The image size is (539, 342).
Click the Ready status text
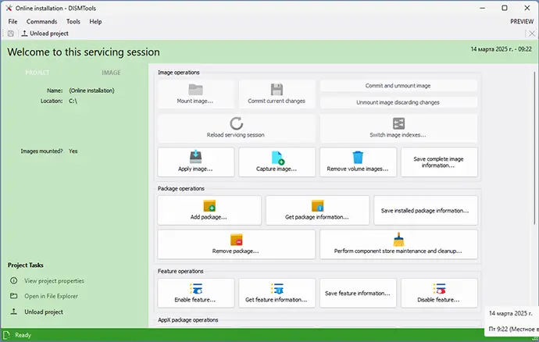[x=23, y=335]
